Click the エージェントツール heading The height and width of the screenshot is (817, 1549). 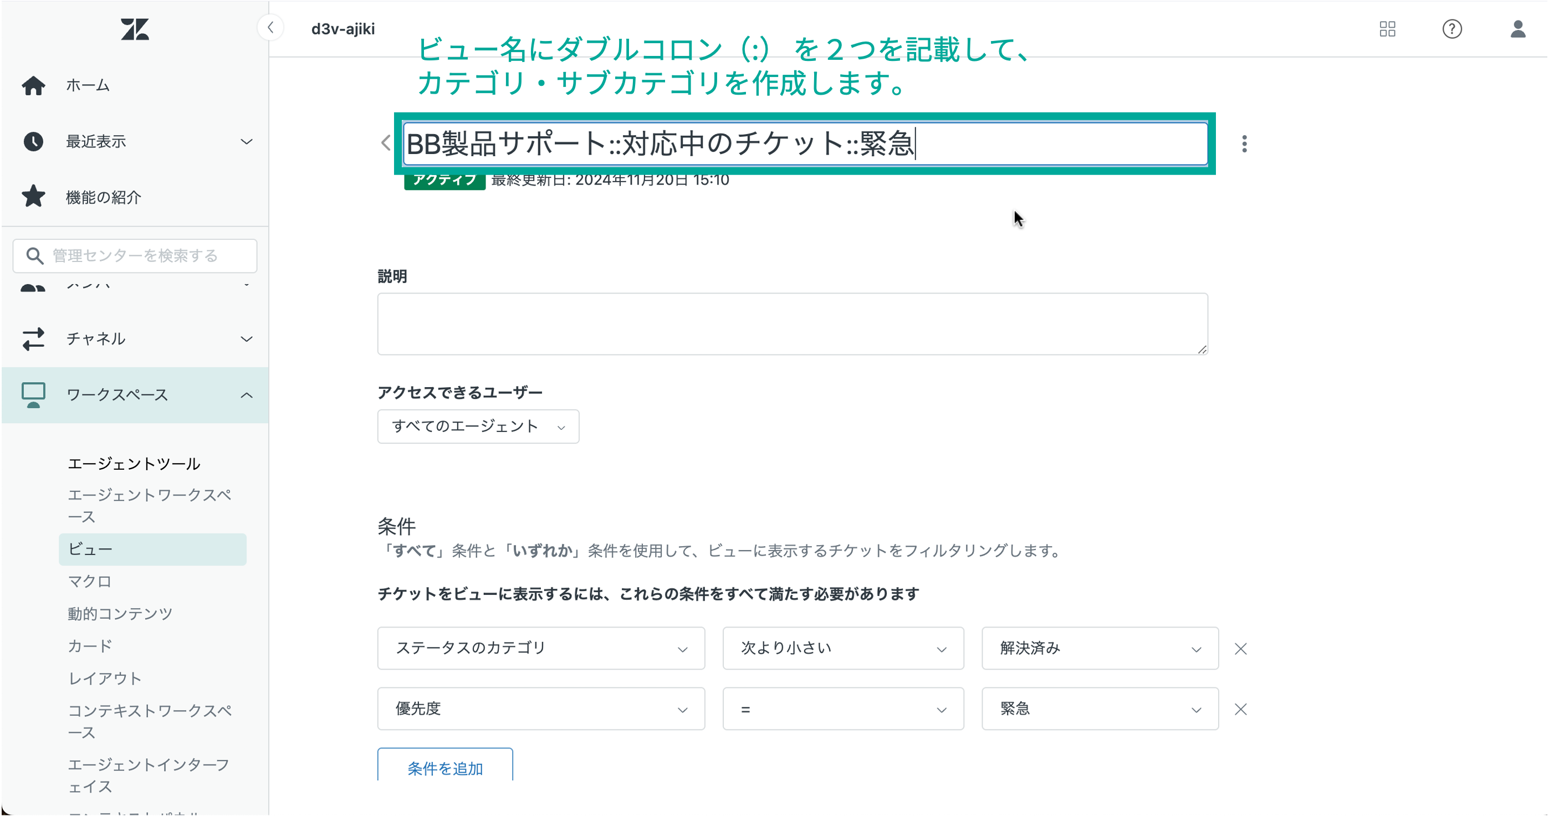click(134, 464)
